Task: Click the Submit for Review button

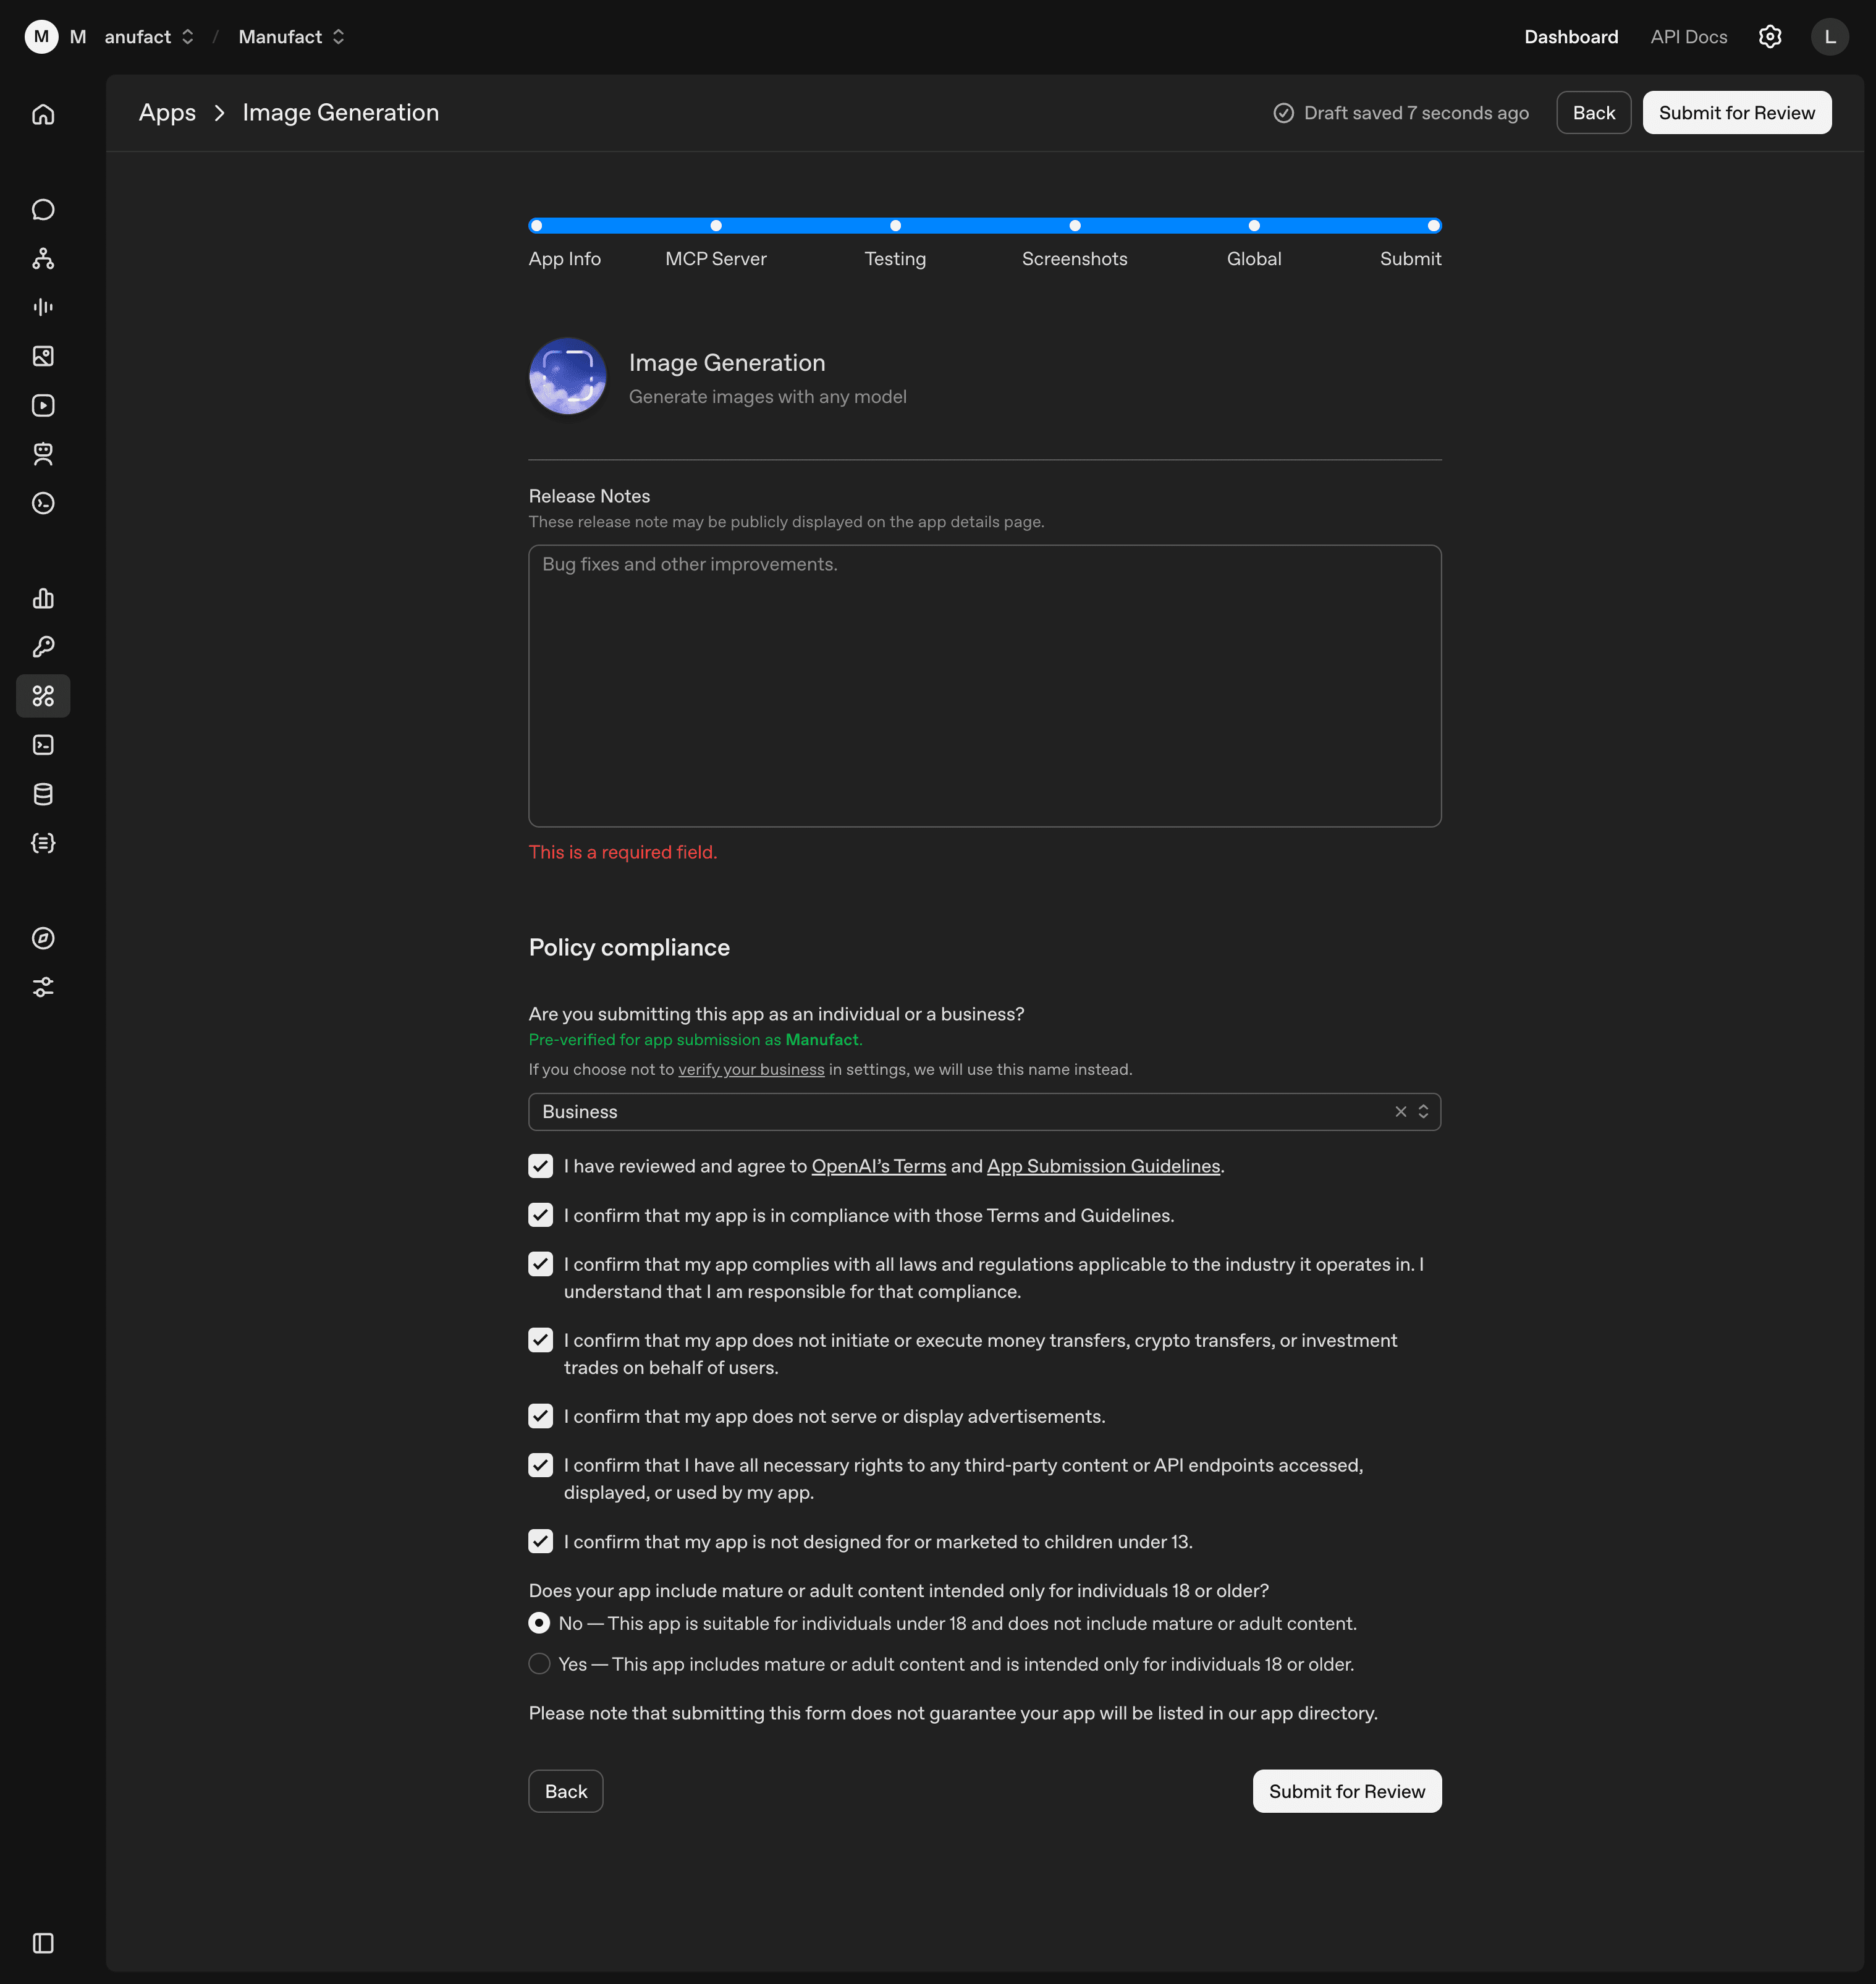Action: 1736,112
